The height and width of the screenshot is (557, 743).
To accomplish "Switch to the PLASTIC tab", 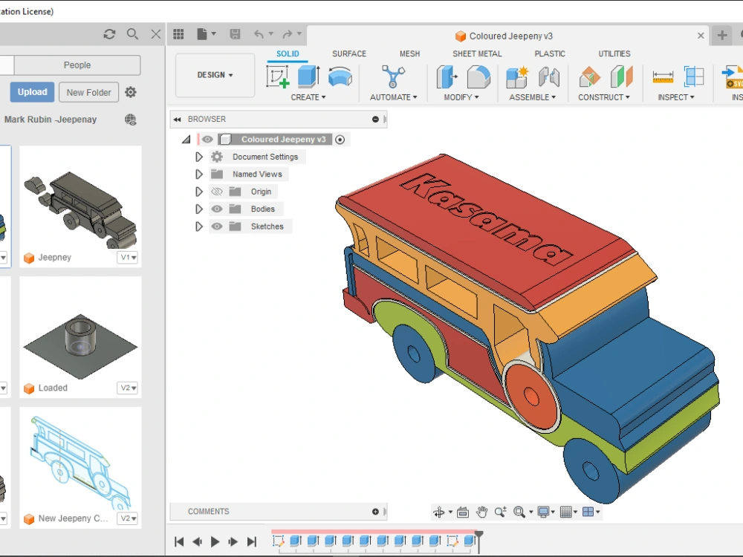I will [550, 54].
